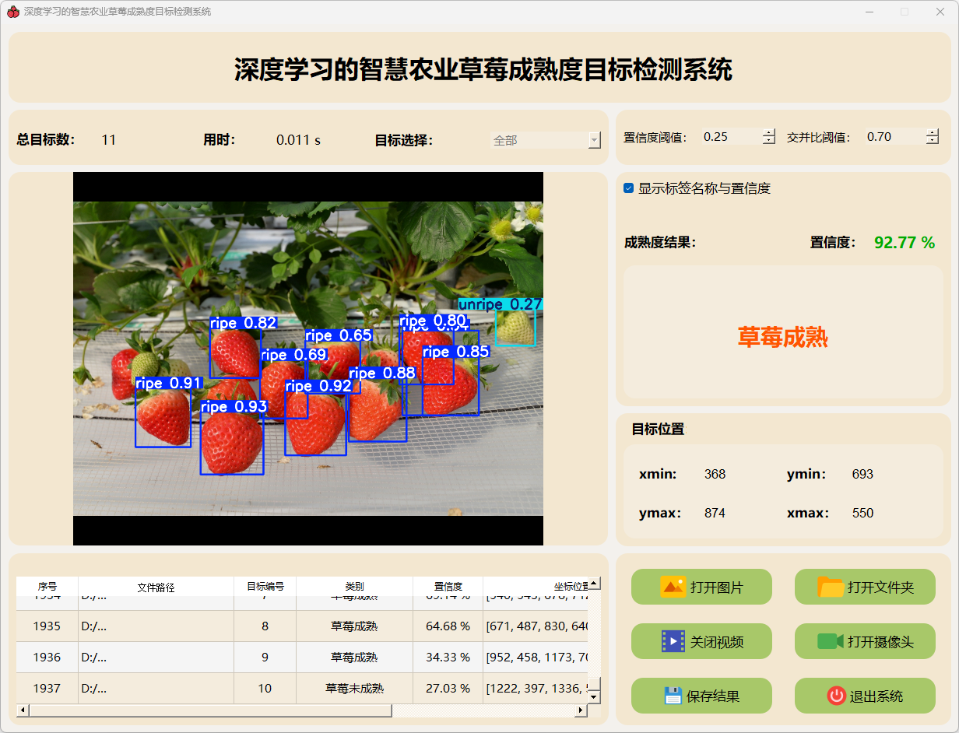
Task: Click the 64.68 % confidence cell
Action: (448, 626)
